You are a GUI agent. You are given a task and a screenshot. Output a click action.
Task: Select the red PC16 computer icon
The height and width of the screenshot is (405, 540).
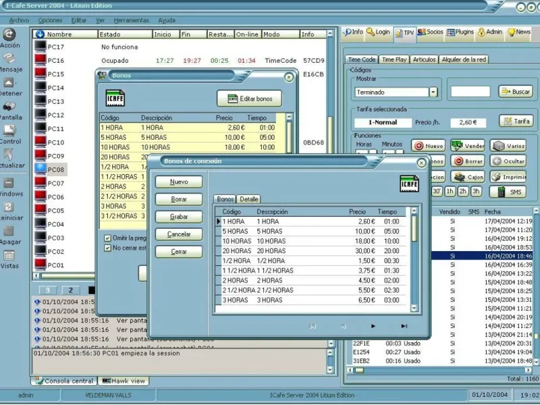[40, 60]
